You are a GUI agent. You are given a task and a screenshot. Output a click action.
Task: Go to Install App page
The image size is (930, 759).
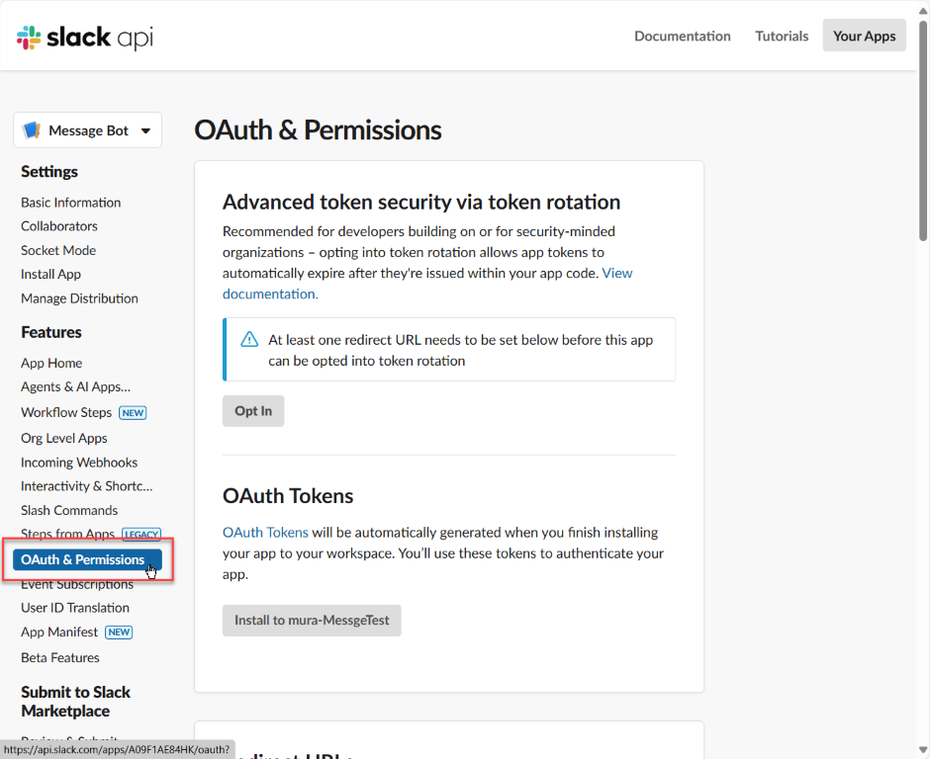(x=50, y=275)
